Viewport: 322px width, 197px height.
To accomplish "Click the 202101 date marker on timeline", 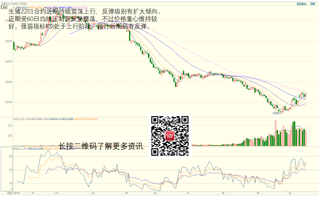I will point(17,193).
